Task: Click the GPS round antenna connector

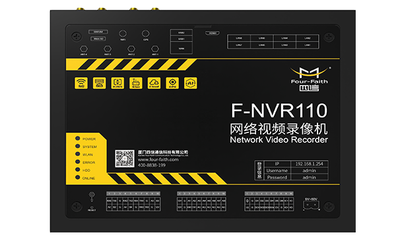Action: (x=145, y=34)
